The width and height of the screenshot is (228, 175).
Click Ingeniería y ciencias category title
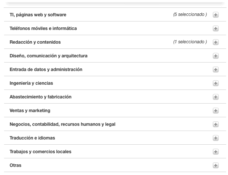coord(31,83)
